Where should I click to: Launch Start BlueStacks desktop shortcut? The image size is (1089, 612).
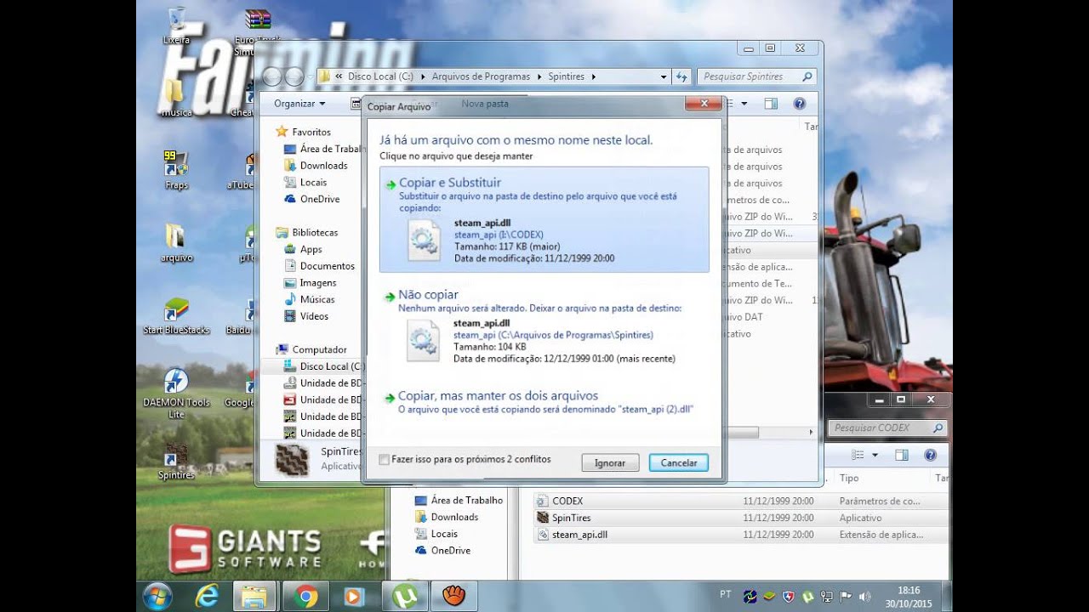pyautogui.click(x=176, y=315)
